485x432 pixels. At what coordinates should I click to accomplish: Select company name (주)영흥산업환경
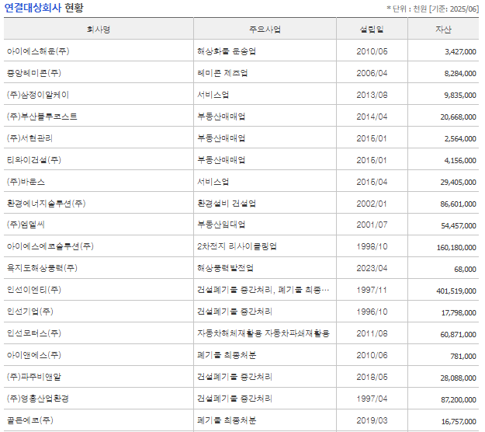pyautogui.click(x=38, y=399)
